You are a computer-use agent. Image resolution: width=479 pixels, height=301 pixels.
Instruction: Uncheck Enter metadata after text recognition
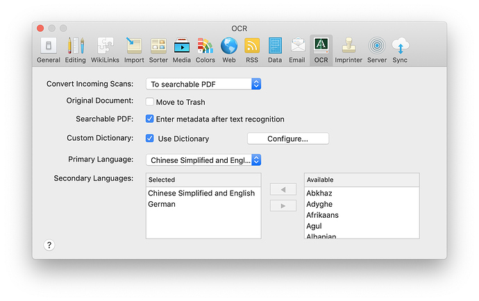(x=150, y=119)
